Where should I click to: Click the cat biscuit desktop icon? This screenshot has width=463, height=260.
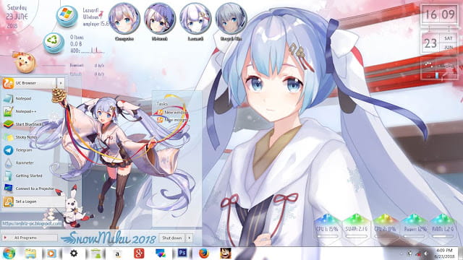25,63
